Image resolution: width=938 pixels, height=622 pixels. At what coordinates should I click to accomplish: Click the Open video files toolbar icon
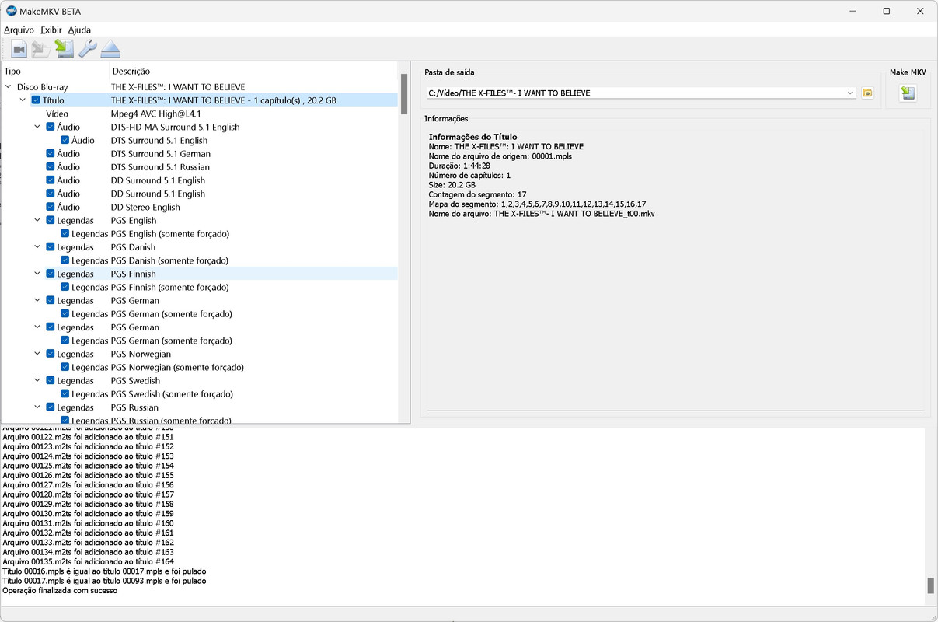[x=19, y=50]
